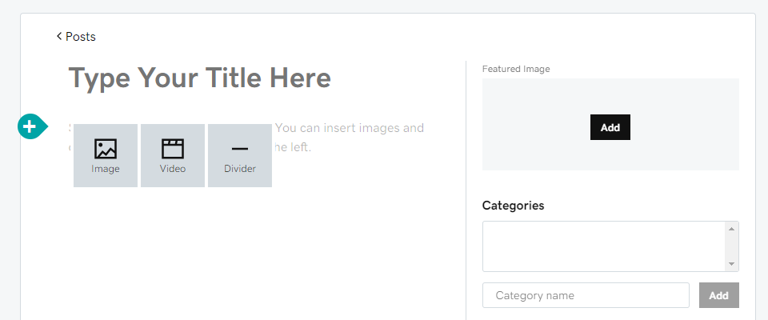Click the 'Featured Image' section label
The height and width of the screenshot is (320, 768).
(x=516, y=69)
